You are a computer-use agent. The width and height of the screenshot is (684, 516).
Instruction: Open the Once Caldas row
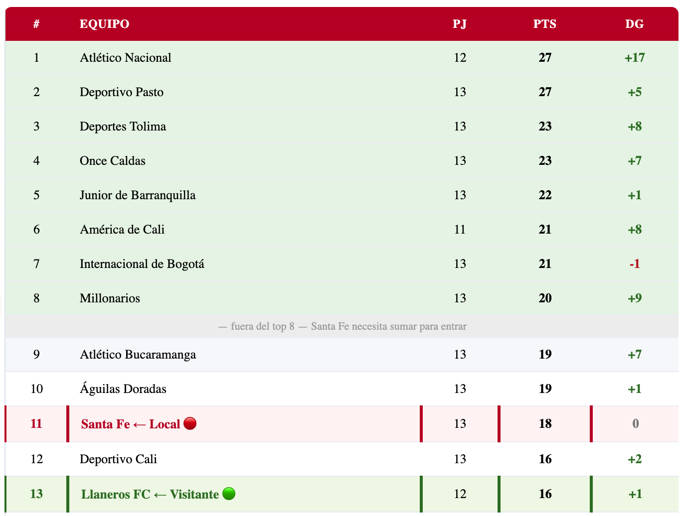(x=112, y=161)
